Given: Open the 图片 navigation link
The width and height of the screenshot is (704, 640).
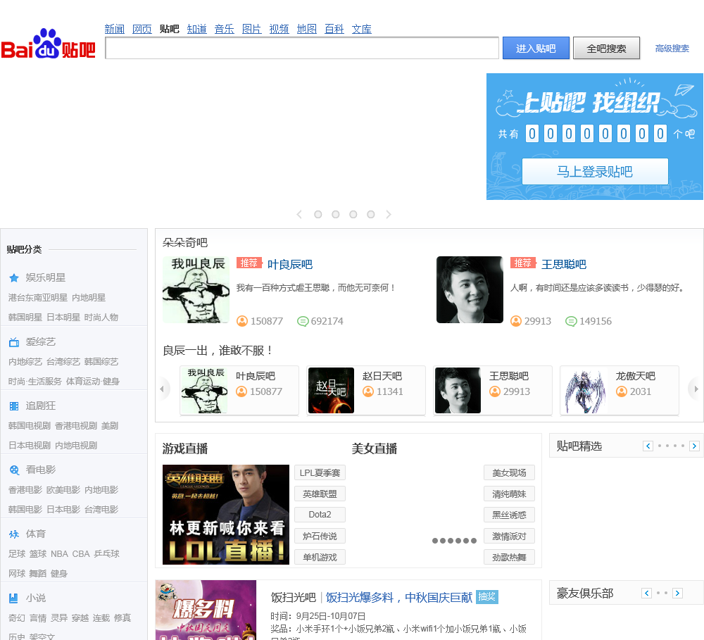Looking at the screenshot, I should click(x=251, y=29).
